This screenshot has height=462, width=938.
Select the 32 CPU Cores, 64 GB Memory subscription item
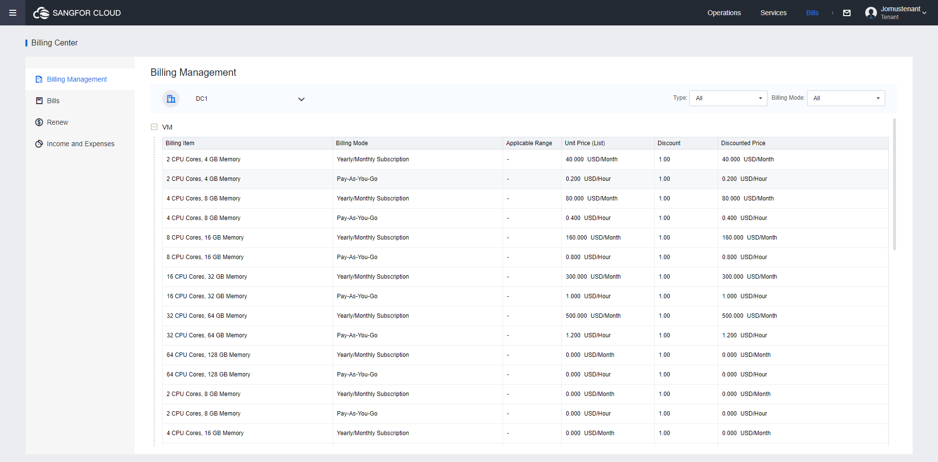(x=207, y=316)
